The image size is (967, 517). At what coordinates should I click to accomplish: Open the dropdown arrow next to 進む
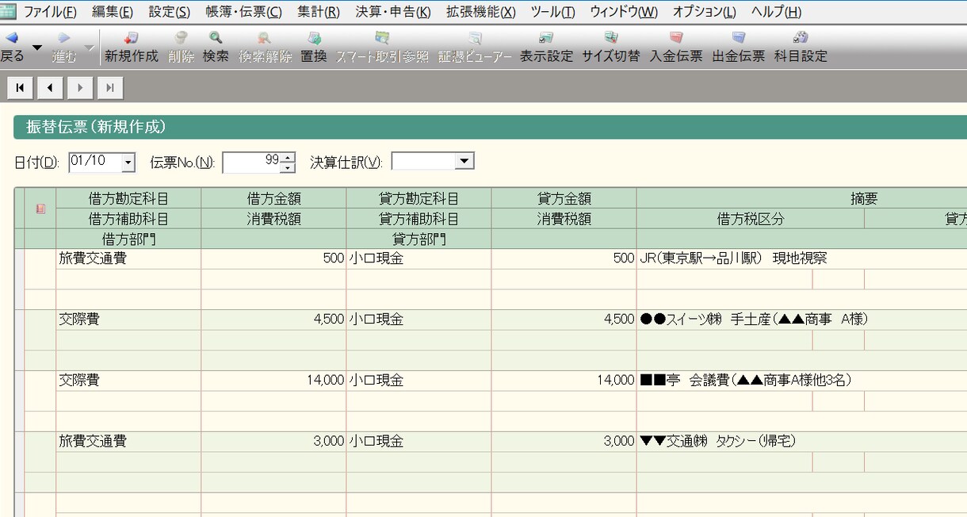89,48
